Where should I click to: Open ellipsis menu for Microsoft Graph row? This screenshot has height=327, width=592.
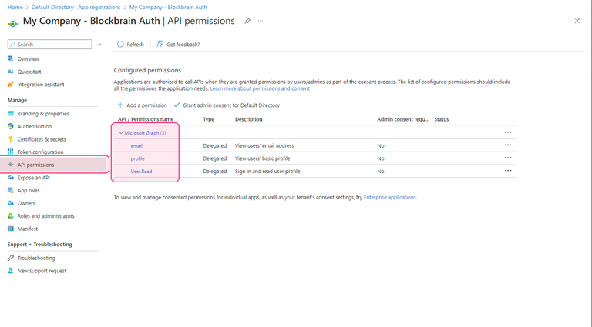pos(507,132)
